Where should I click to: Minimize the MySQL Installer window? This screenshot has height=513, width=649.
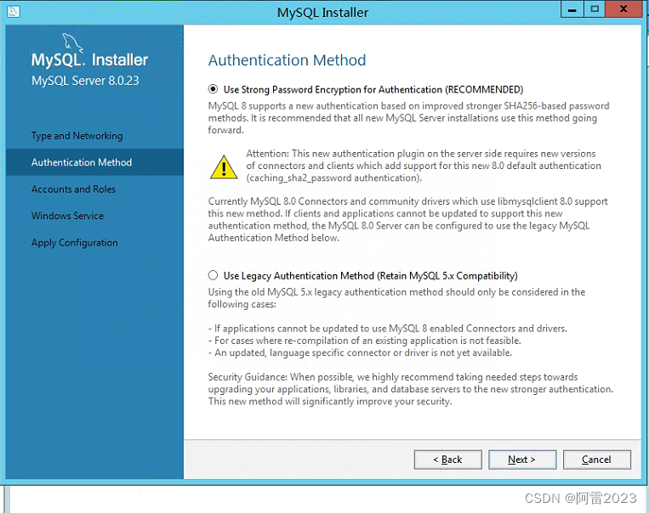pos(572,9)
